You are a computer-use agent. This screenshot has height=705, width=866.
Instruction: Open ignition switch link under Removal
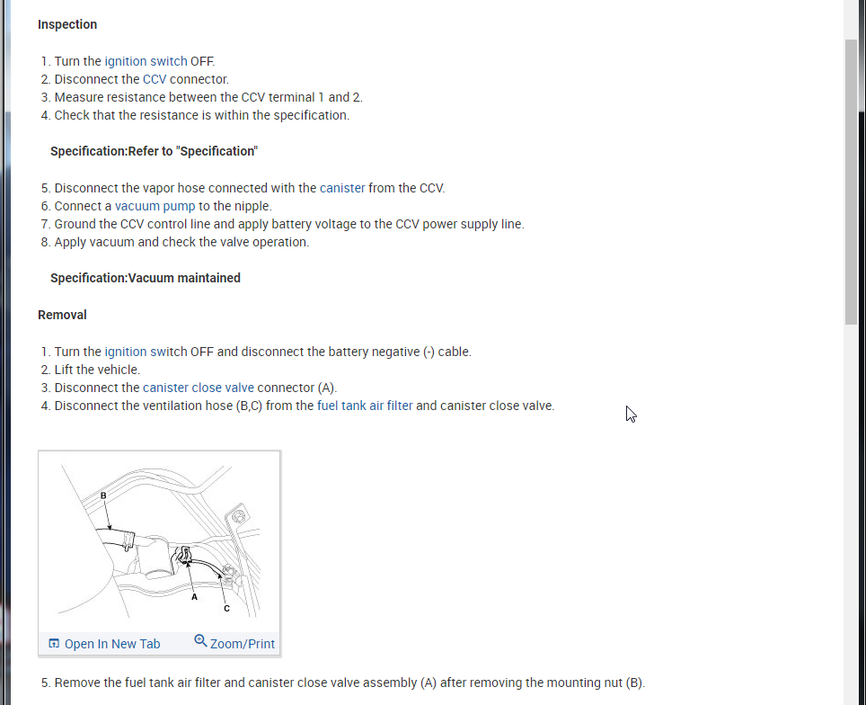click(146, 352)
